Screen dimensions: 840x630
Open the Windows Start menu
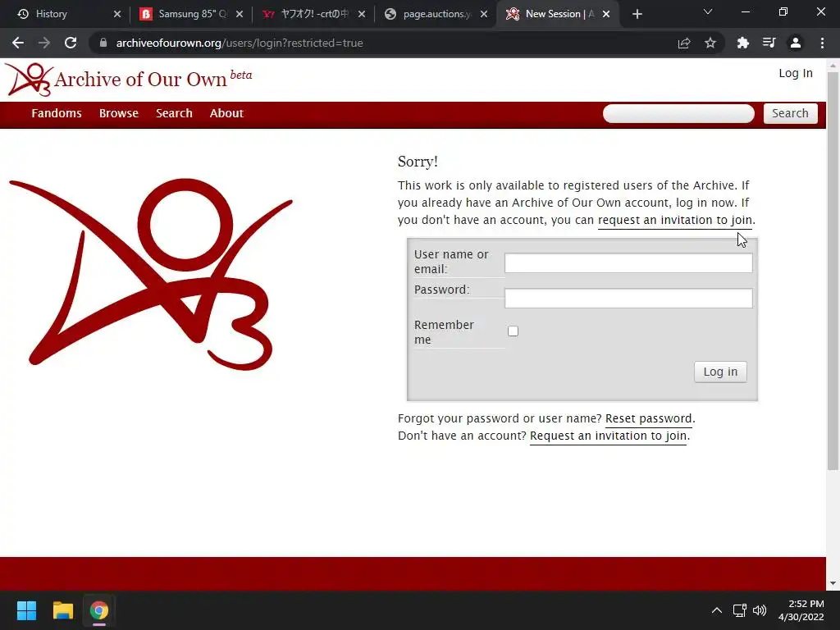pos(26,610)
